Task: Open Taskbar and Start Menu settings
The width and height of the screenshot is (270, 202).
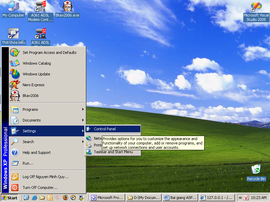Action: (113, 152)
